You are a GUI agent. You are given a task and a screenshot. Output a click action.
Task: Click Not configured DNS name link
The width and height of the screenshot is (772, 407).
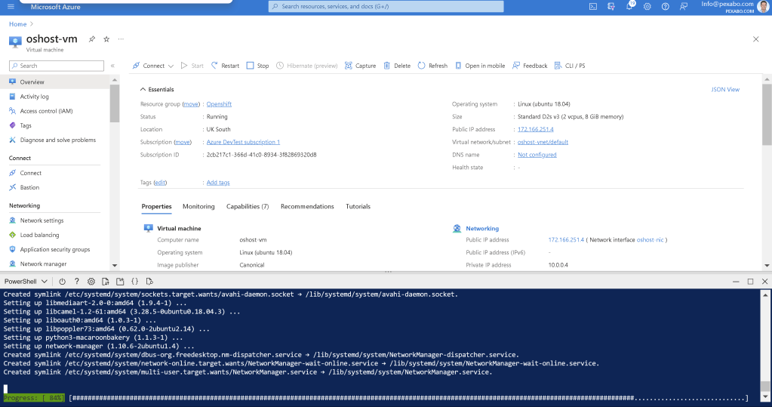pos(537,155)
